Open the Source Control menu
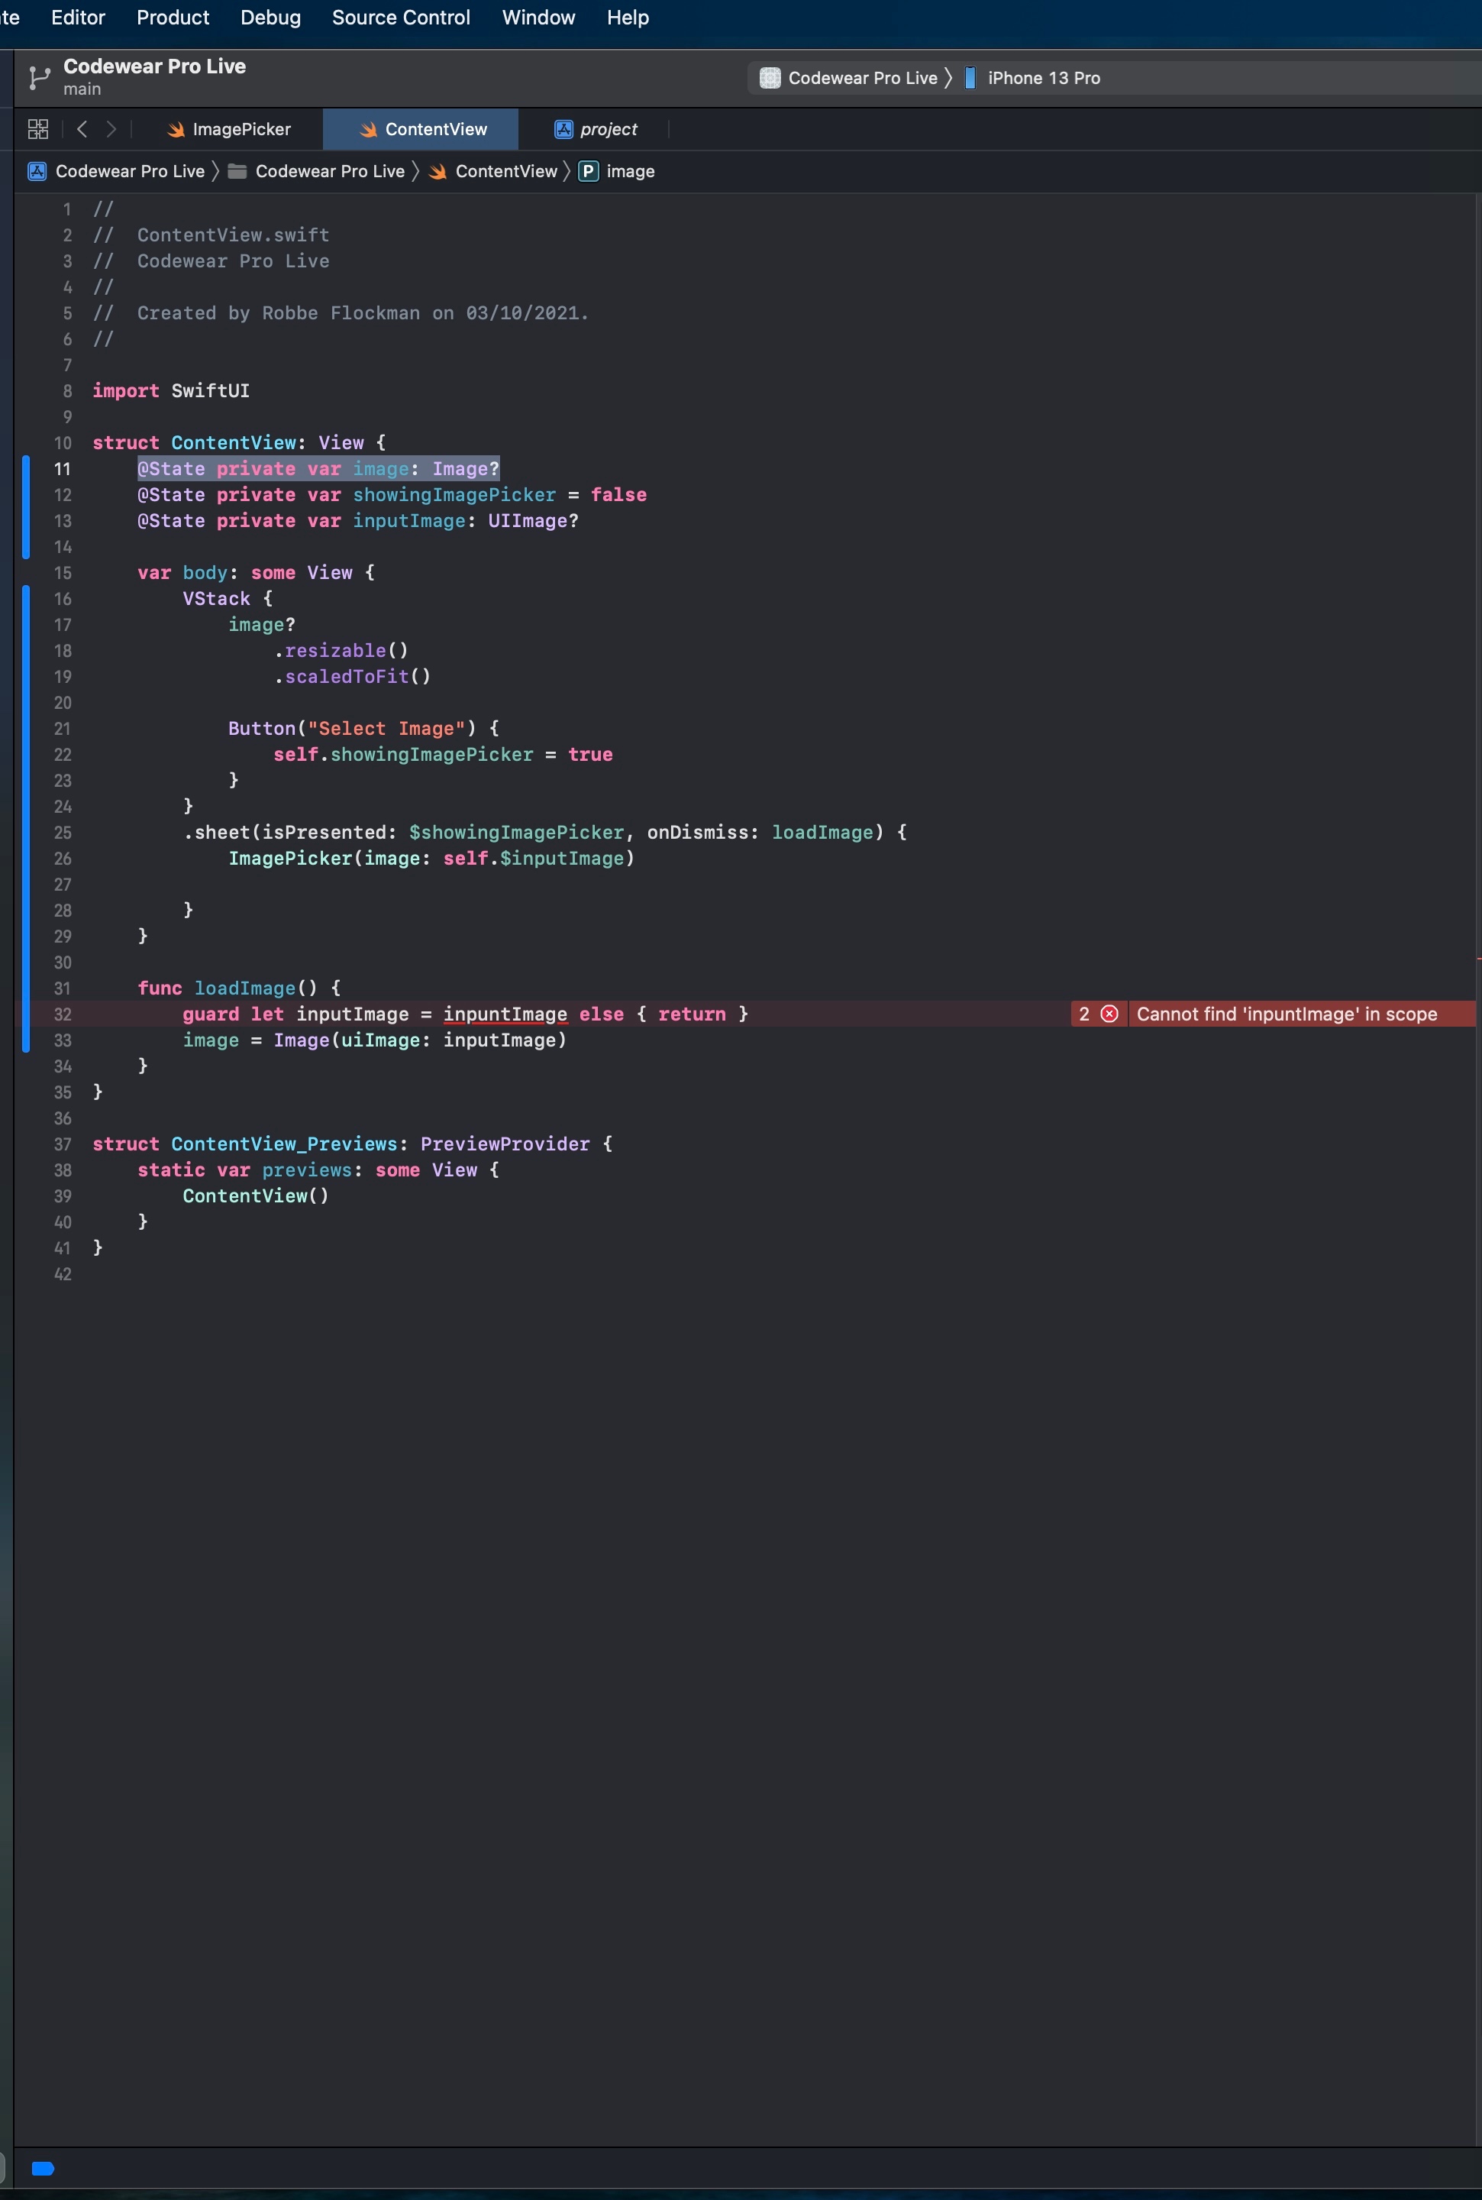The image size is (1482, 2200). [x=401, y=17]
